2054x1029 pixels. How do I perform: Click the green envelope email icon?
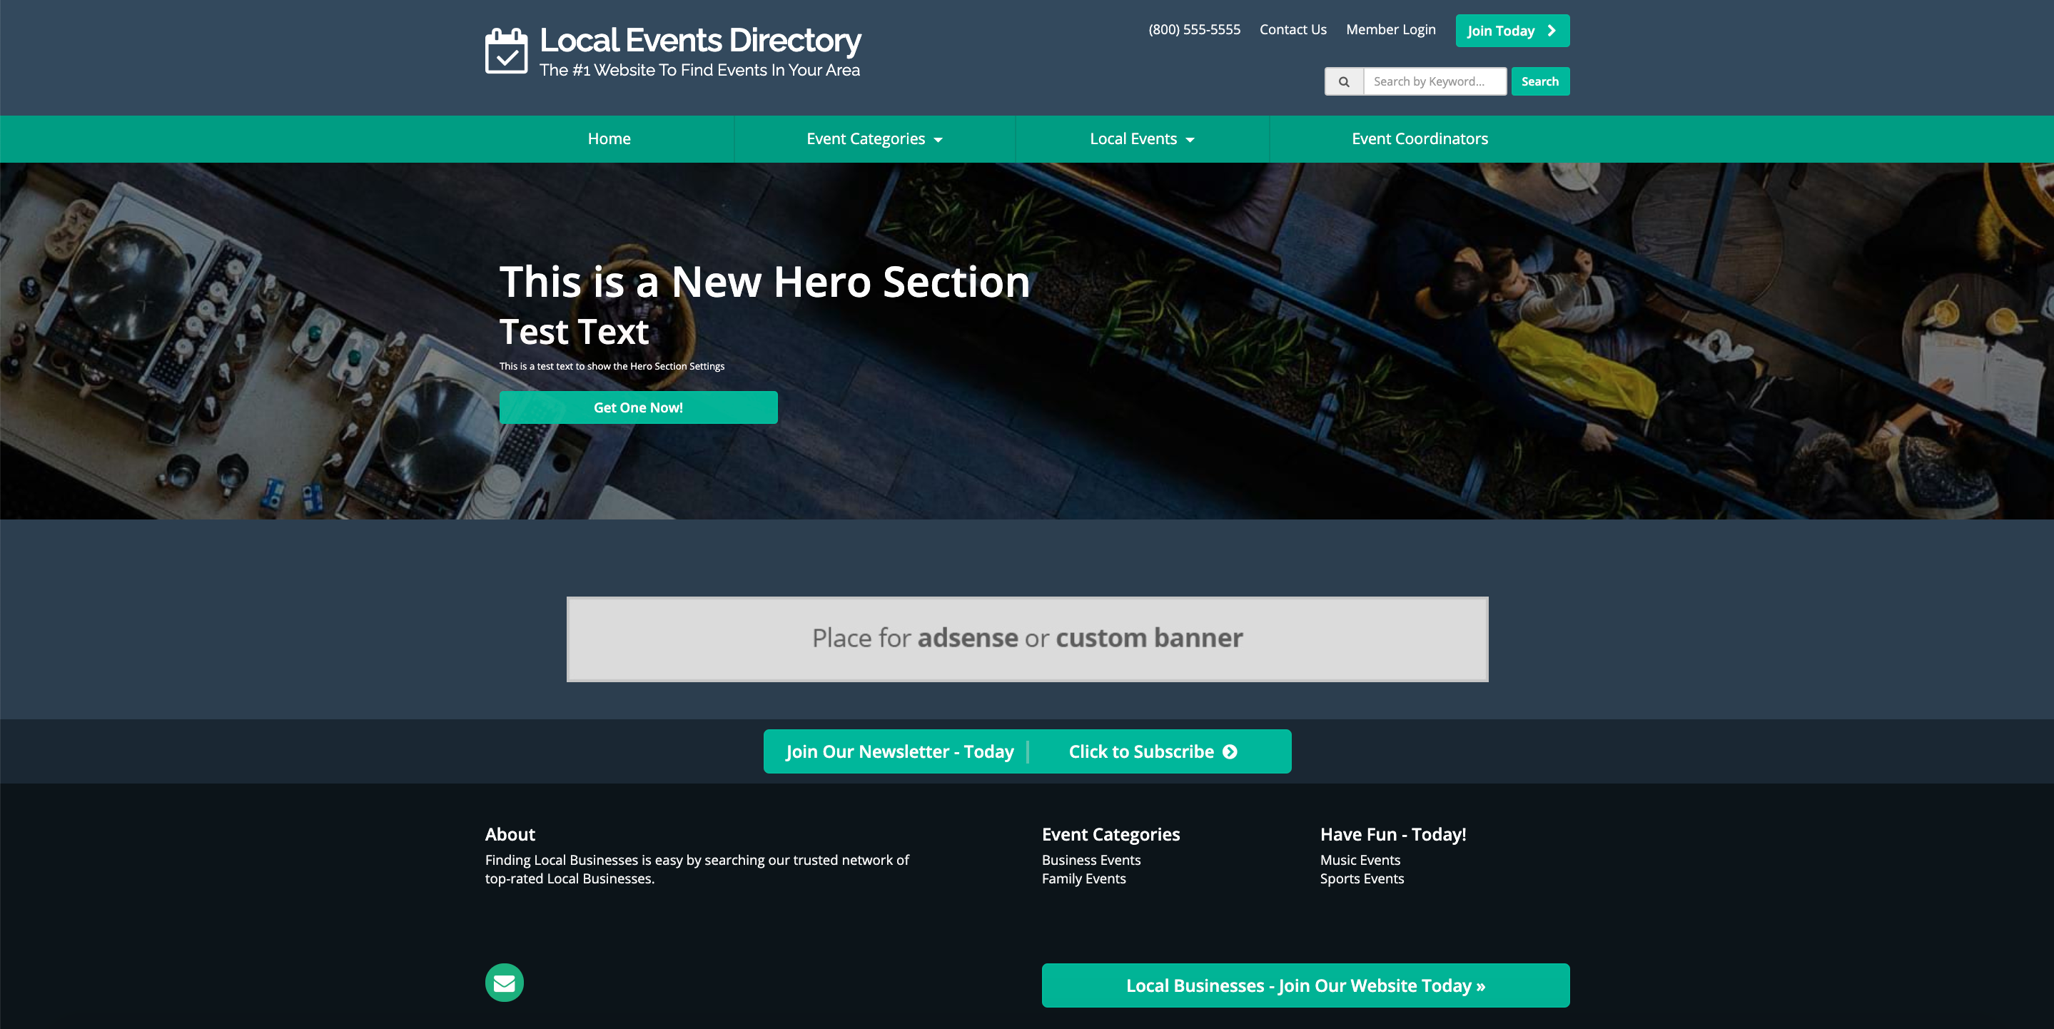(504, 983)
